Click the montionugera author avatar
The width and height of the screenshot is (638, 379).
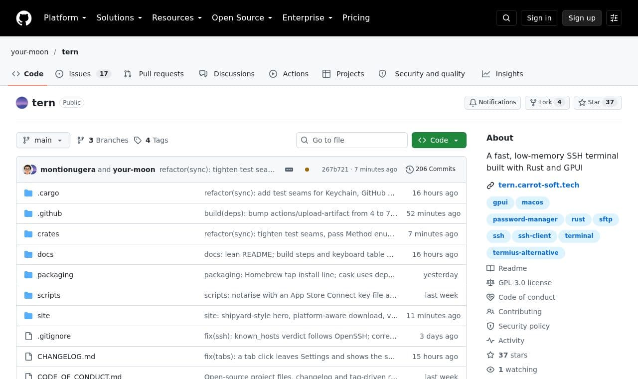click(x=27, y=170)
